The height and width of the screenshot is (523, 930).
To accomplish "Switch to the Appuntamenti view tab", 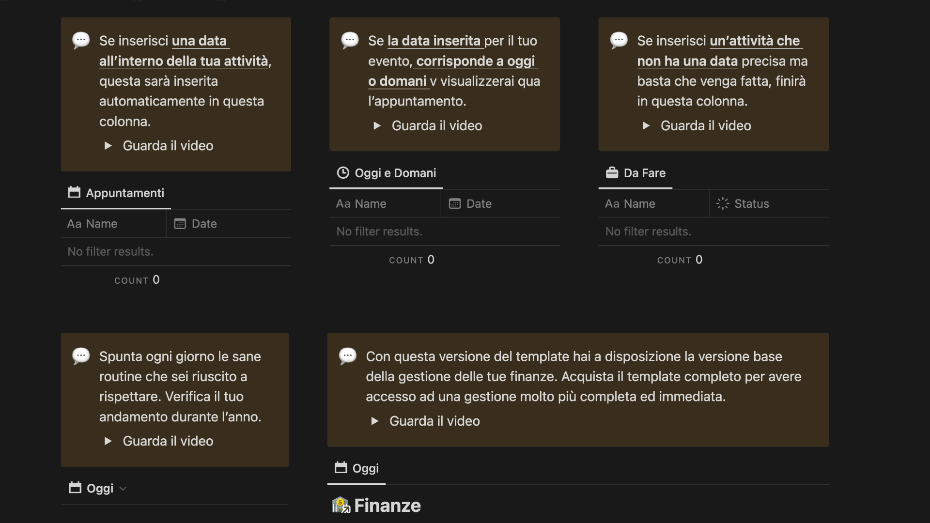I will pos(125,193).
